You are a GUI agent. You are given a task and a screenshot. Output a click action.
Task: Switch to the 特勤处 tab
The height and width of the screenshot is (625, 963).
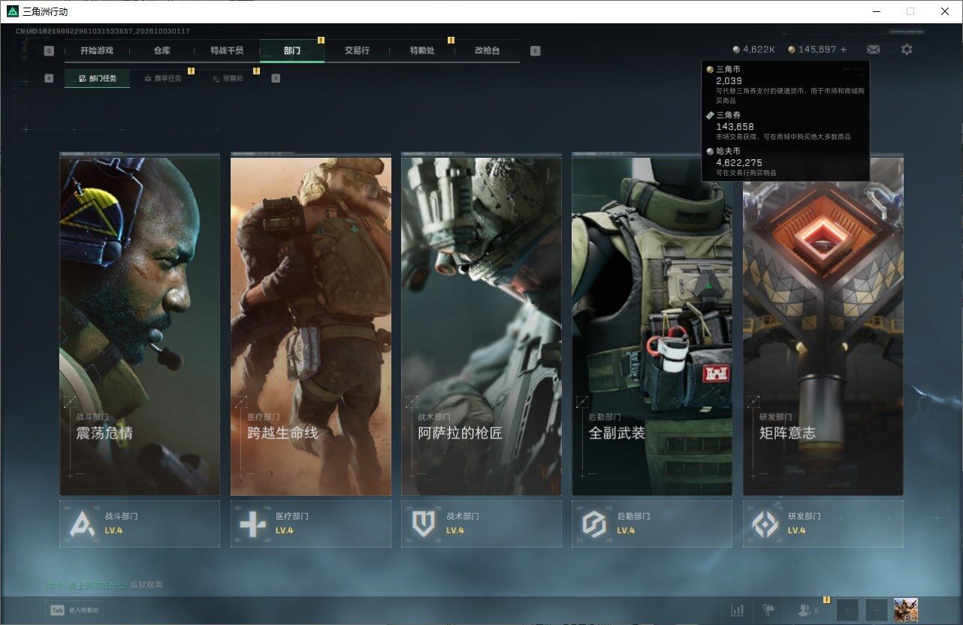(422, 50)
